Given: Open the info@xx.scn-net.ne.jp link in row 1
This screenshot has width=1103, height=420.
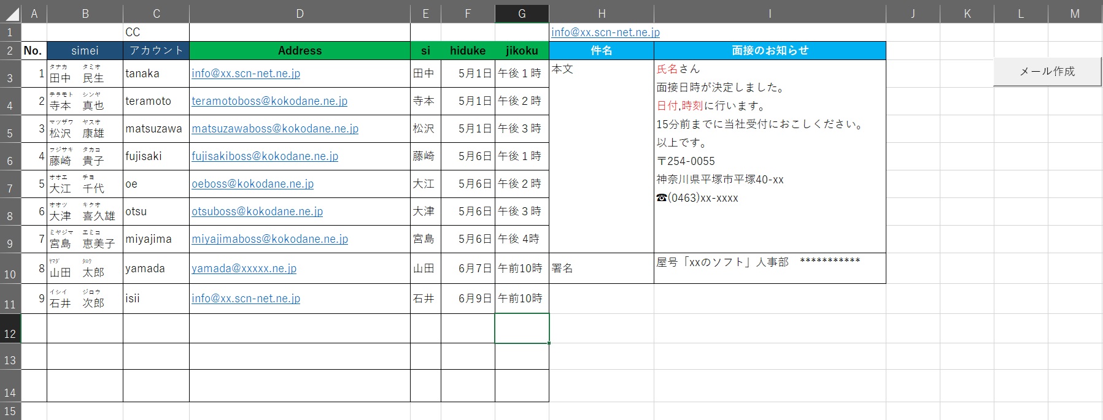Looking at the screenshot, I should [605, 32].
